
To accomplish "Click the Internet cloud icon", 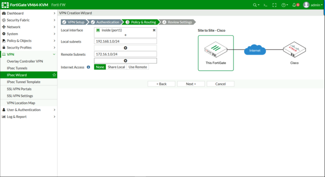I will point(255,50).
